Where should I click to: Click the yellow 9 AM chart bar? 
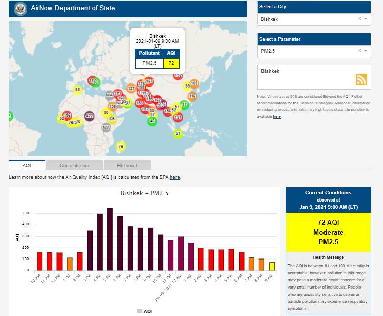272,266
